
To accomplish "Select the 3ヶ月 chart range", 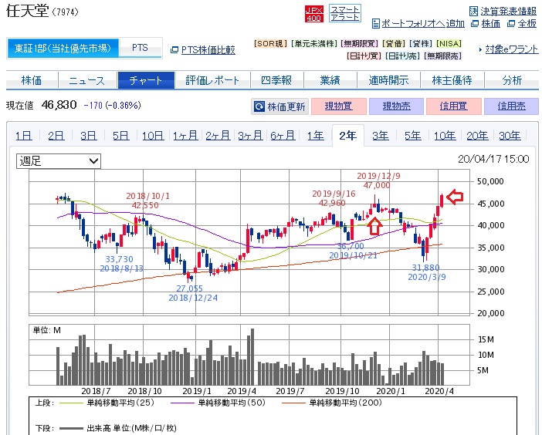I will point(250,136).
